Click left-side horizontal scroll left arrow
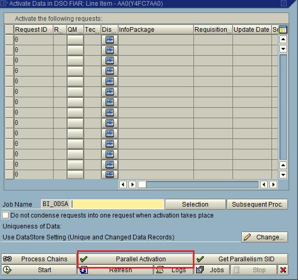 [x=123, y=184]
